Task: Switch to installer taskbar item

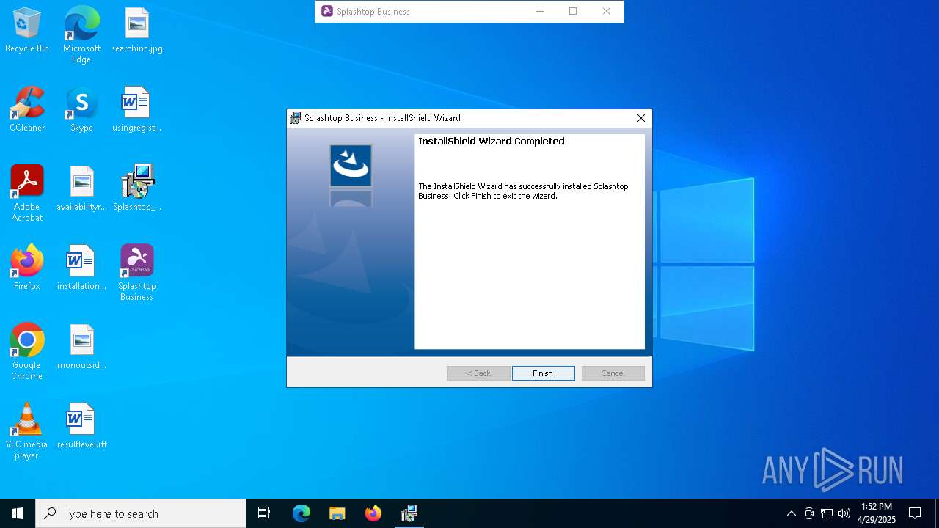Action: [409, 513]
